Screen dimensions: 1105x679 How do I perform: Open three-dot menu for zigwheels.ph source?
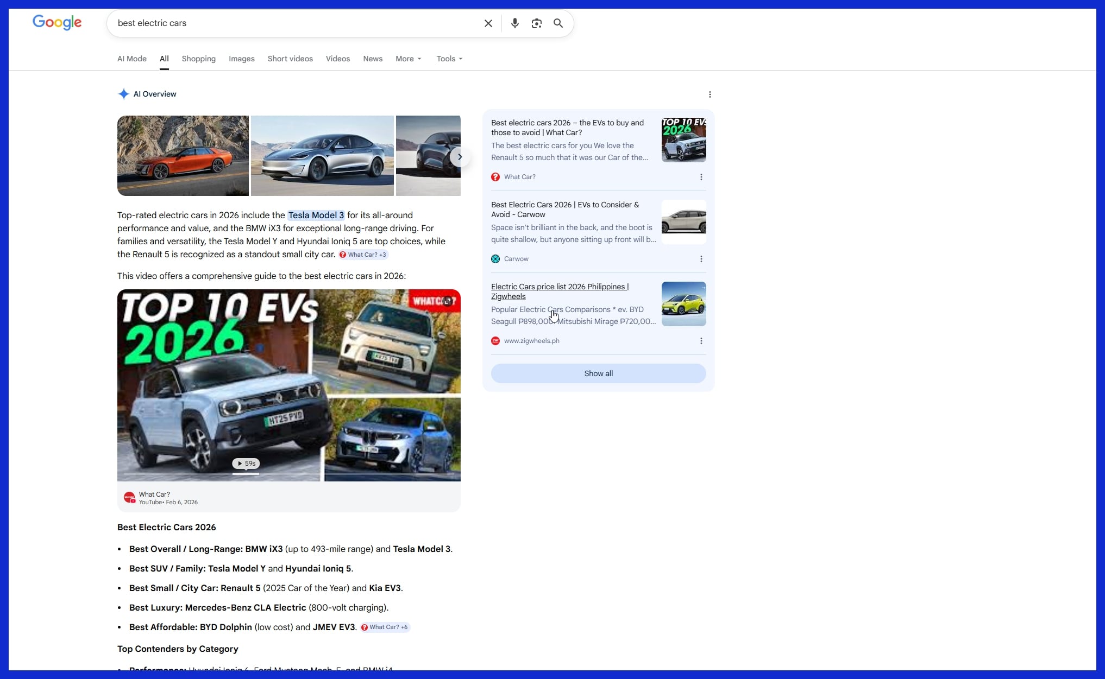coord(701,341)
